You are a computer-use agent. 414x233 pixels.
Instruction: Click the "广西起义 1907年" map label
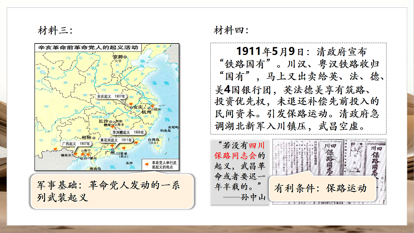pos(76,144)
